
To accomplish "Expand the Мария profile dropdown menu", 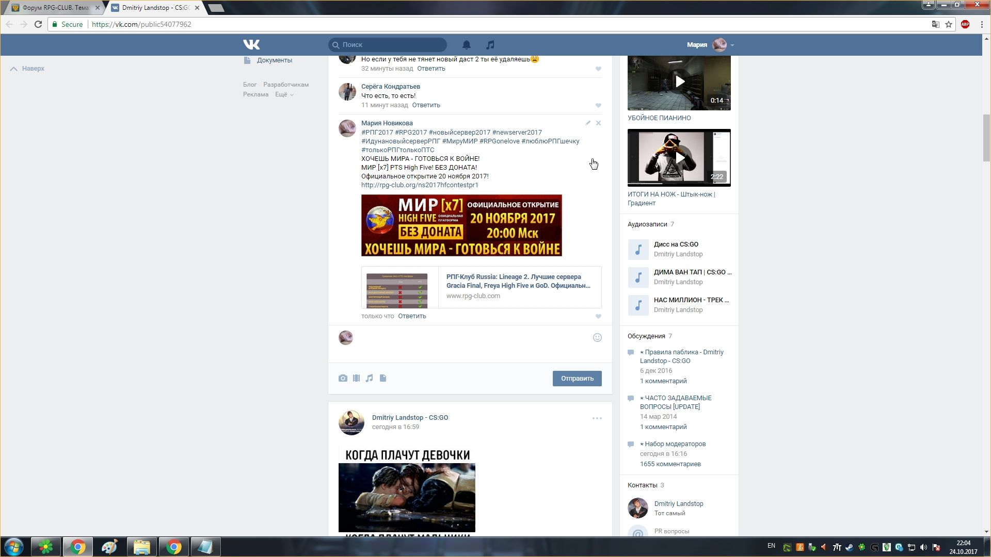I will [x=732, y=45].
